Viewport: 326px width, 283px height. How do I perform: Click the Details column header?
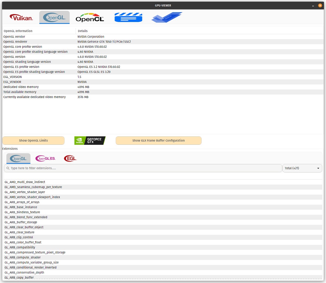(x=200, y=31)
